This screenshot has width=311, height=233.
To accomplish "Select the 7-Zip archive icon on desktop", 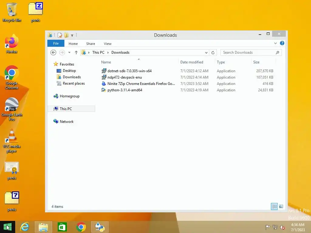I will (12, 201).
